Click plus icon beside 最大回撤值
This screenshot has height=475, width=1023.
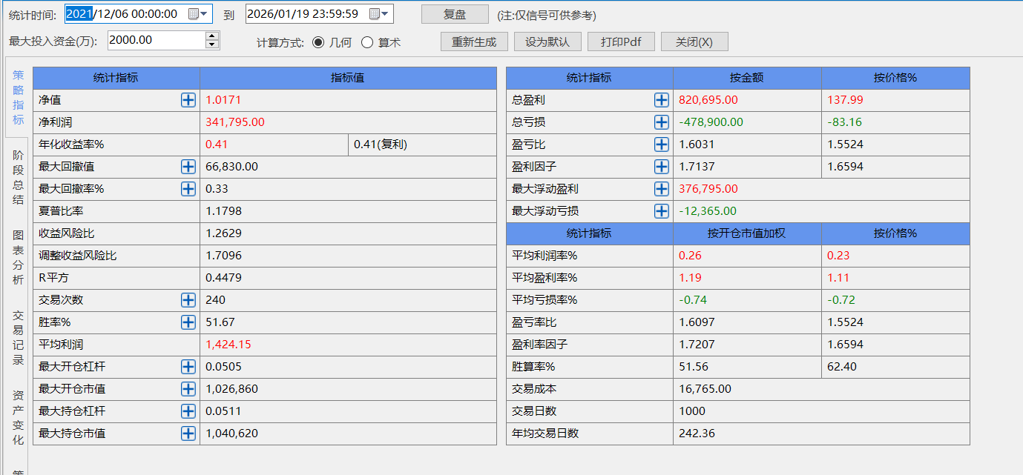coord(188,167)
